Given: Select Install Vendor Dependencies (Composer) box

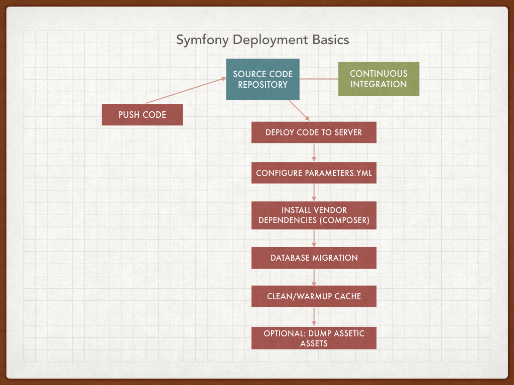Looking at the screenshot, I should click(314, 215).
